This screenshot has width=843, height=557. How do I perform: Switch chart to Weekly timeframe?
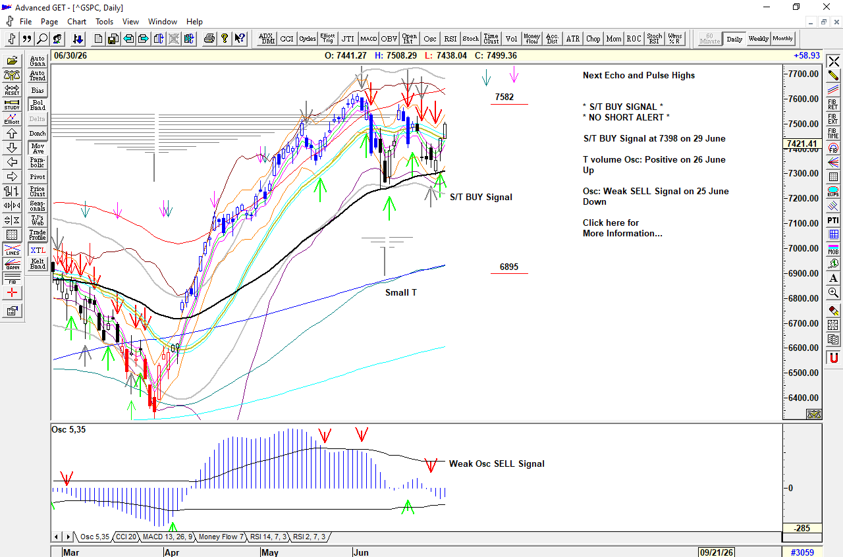tap(758, 39)
